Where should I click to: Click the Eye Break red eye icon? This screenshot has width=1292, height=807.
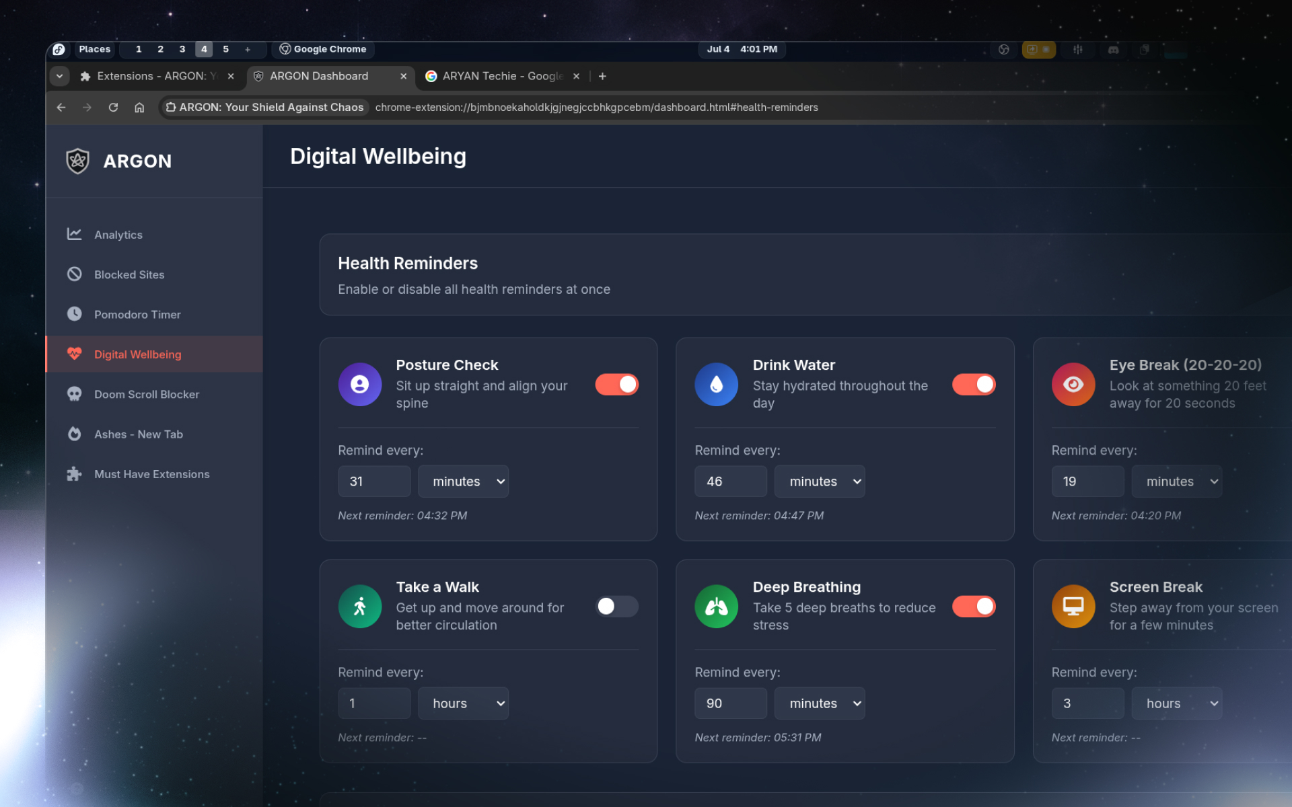tap(1073, 384)
